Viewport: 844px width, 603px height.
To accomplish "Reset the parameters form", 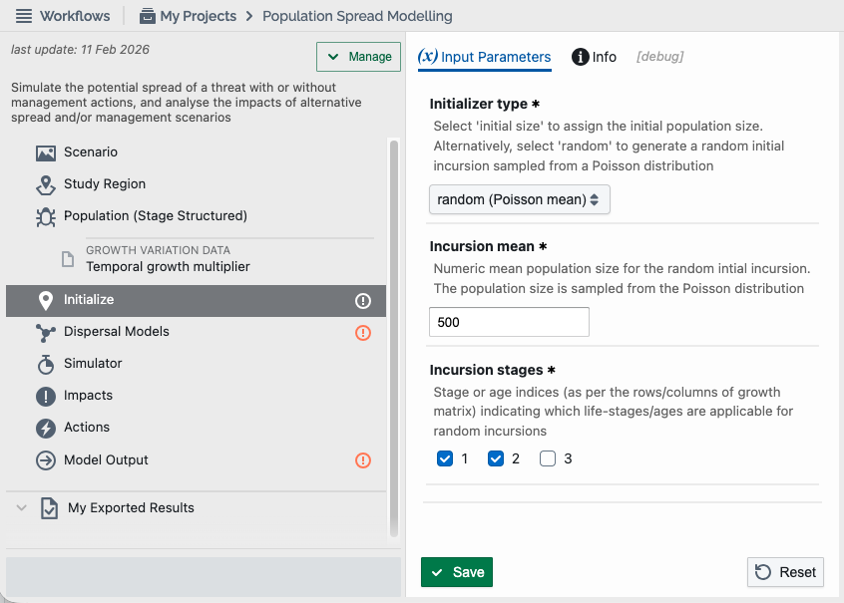I will pos(785,572).
